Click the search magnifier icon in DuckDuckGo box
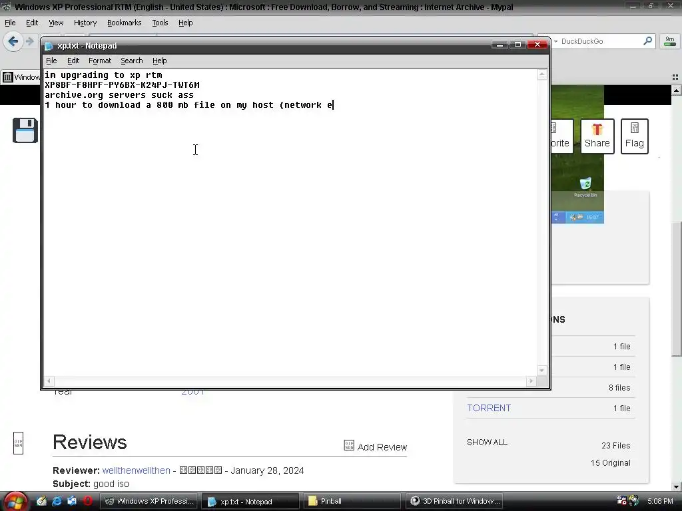682x511 pixels. (x=647, y=41)
